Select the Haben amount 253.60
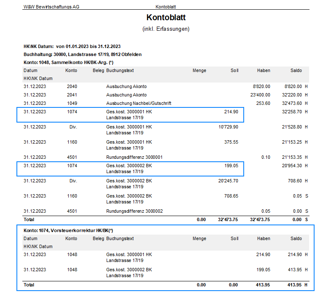331x294 pixels. pos(263,103)
